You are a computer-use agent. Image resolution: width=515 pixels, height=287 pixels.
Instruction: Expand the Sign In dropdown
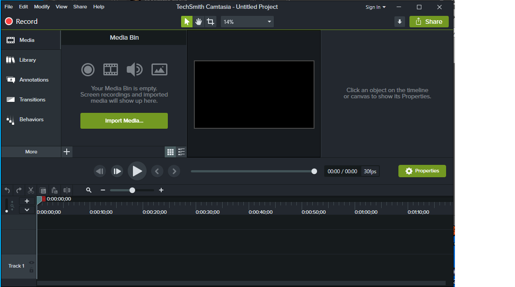tap(375, 7)
